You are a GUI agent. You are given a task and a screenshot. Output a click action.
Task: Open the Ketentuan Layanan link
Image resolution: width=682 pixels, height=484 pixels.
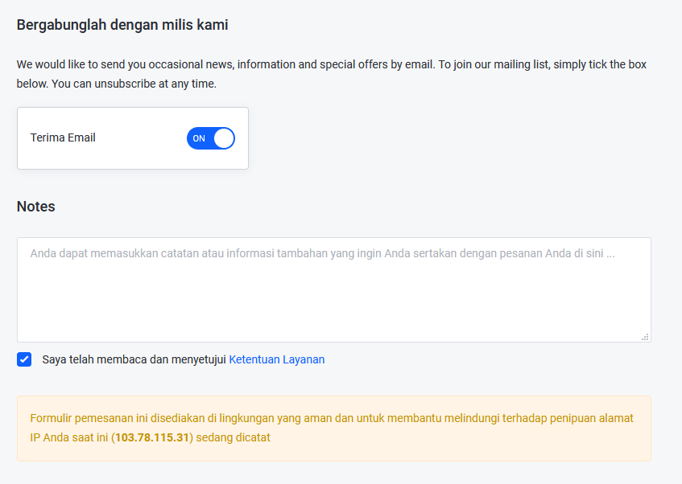pyautogui.click(x=276, y=359)
